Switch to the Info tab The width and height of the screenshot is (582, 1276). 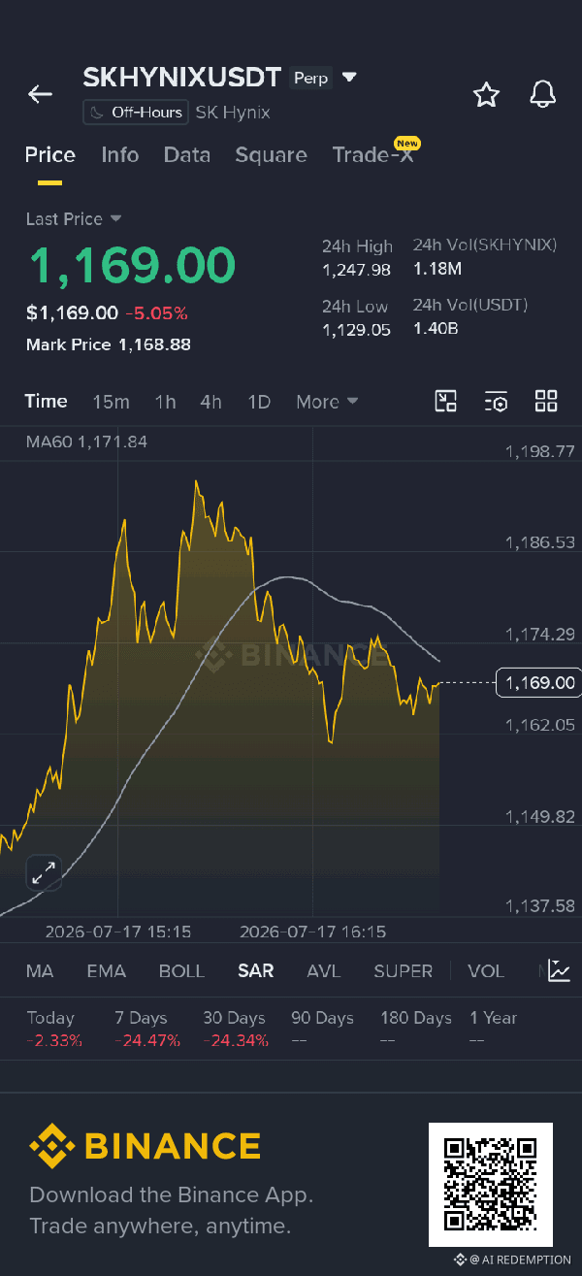click(120, 155)
